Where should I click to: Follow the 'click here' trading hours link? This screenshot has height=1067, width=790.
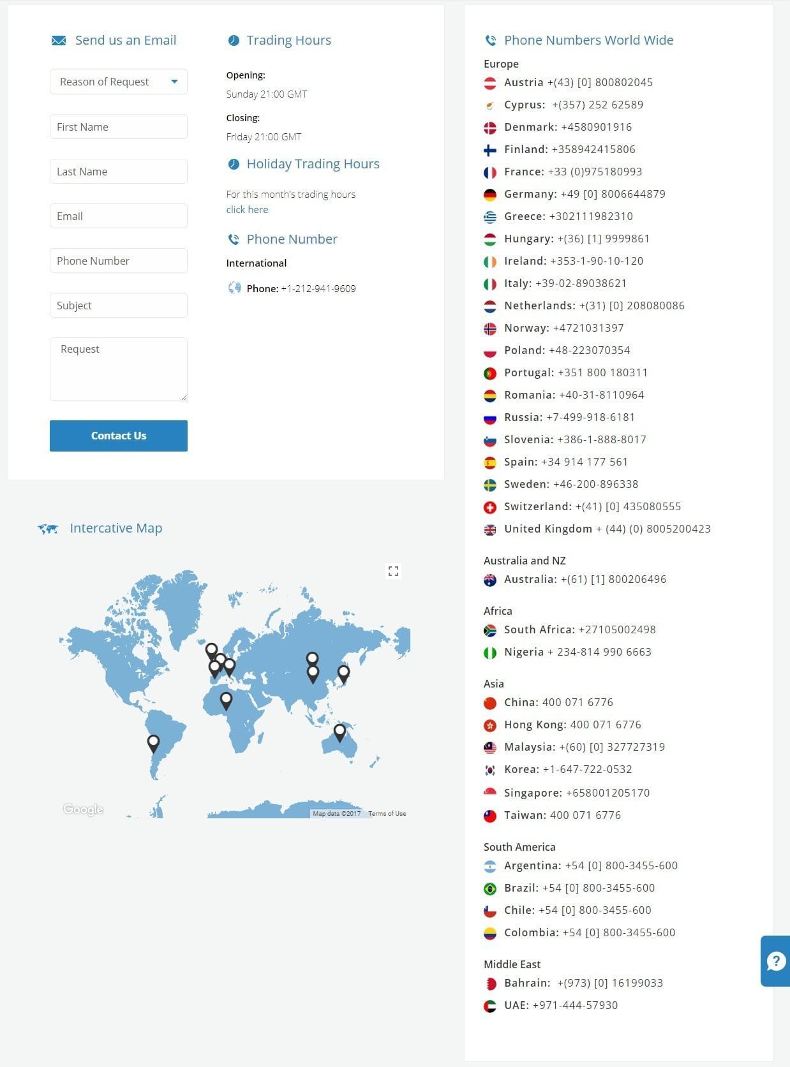pos(247,209)
